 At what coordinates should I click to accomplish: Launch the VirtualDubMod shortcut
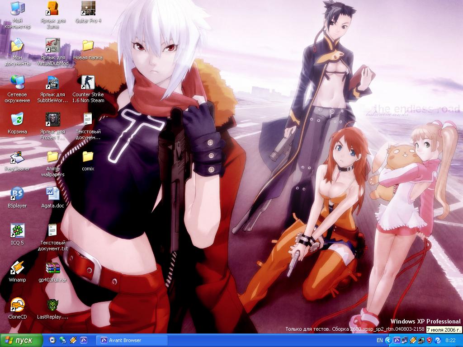click(x=52, y=46)
